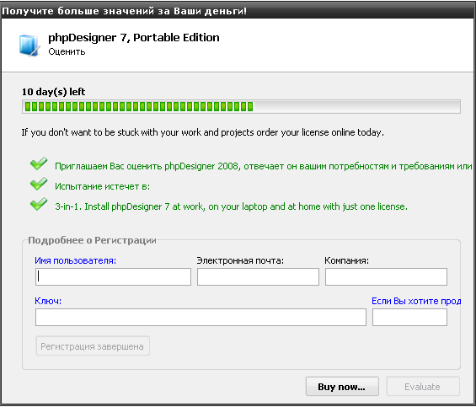Click green checkmark next to Испытание истечет
Viewport: 476px width, 407px height.
tap(39, 184)
